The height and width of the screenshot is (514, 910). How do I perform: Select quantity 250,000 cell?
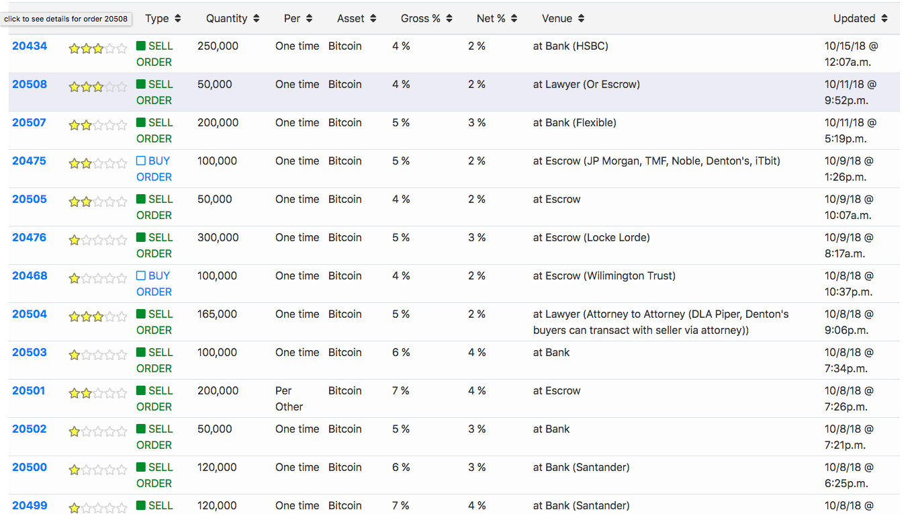click(218, 46)
